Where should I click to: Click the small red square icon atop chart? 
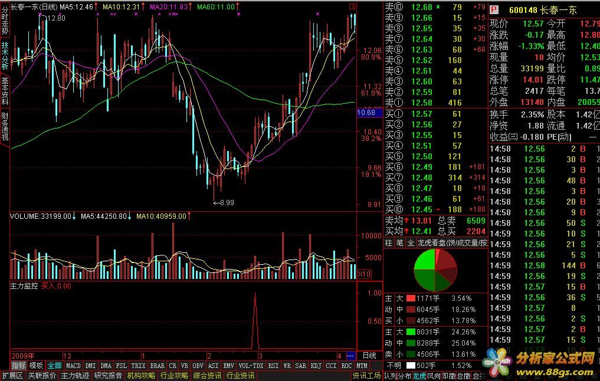coord(352,6)
